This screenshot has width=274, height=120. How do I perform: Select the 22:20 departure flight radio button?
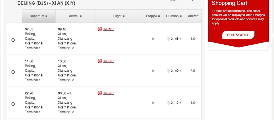13,104
